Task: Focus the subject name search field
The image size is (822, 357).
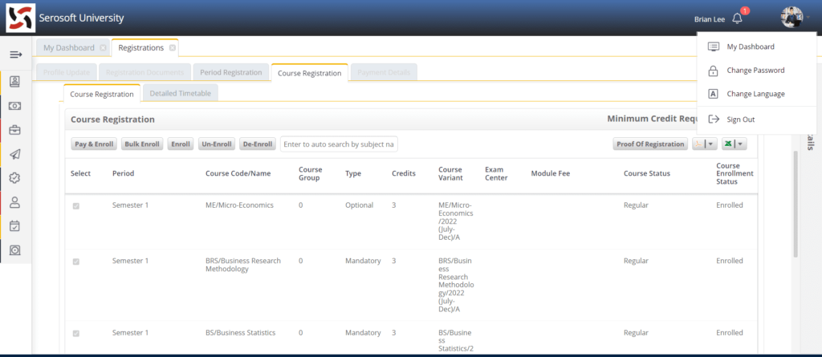Action: click(339, 144)
